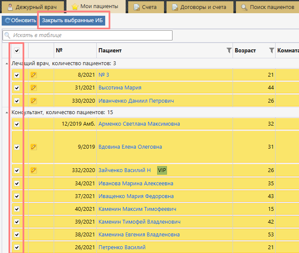The image size is (299, 253).
Task: Click the filter icon in Пациент column header
Action: 229,51
